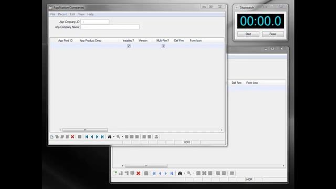Click the 'App Company ID:' label
Screen dimensions: 336x189
pyautogui.click(x=69, y=22)
